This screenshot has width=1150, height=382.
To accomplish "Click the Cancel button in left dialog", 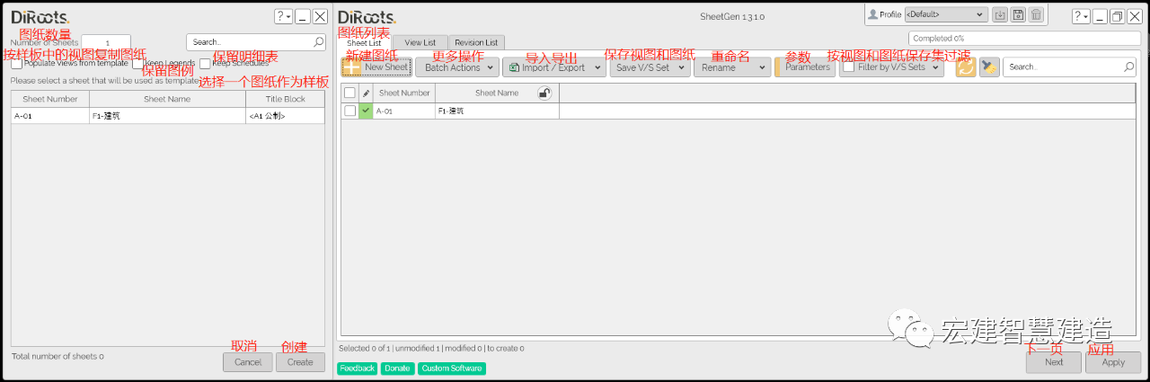I will (248, 361).
